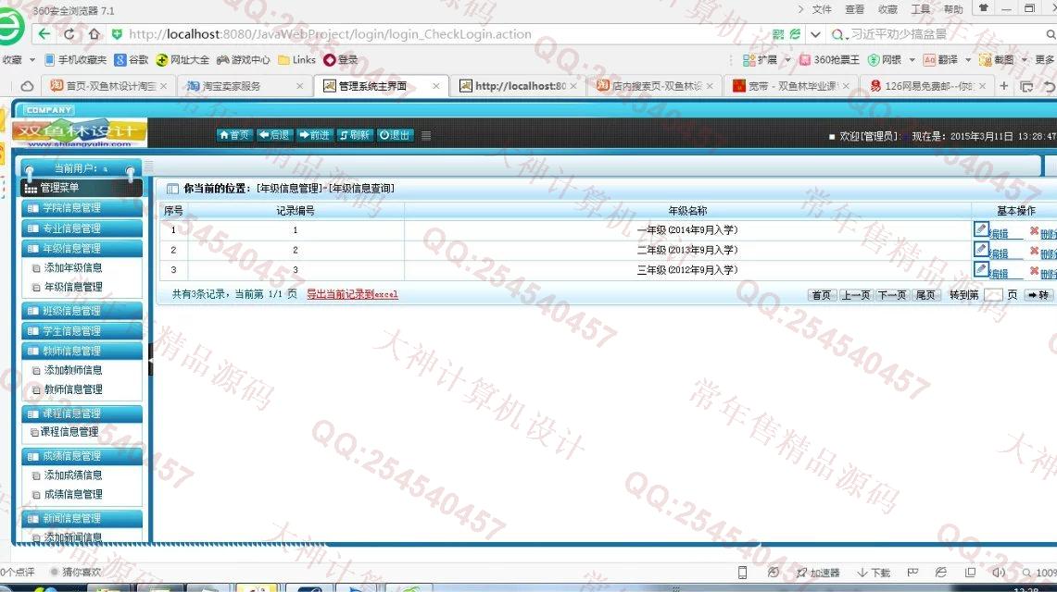The image size is (1057, 592).
Task: Click the 导出当前记录到excel link
Action: (x=352, y=295)
